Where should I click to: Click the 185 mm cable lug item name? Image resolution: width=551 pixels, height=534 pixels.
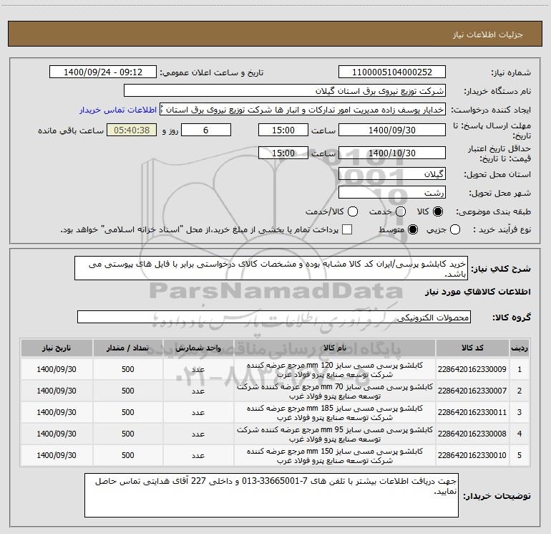click(335, 413)
